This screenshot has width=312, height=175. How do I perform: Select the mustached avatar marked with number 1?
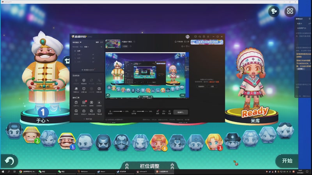click(66, 141)
